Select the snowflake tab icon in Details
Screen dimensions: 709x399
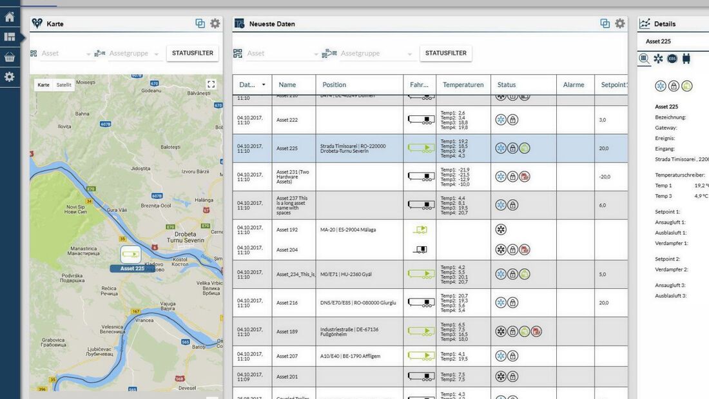[658, 59]
